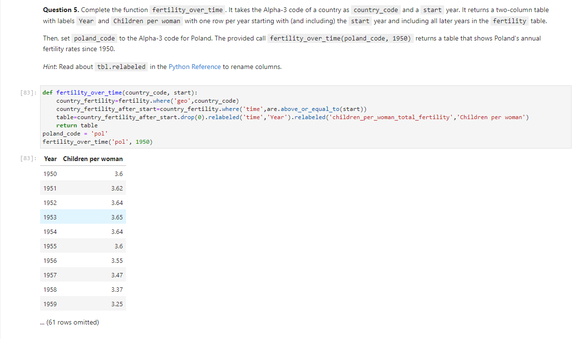Screen dimensions: 575x339
Task: Click the tbl.relabeled inline code snippet
Action: point(121,67)
